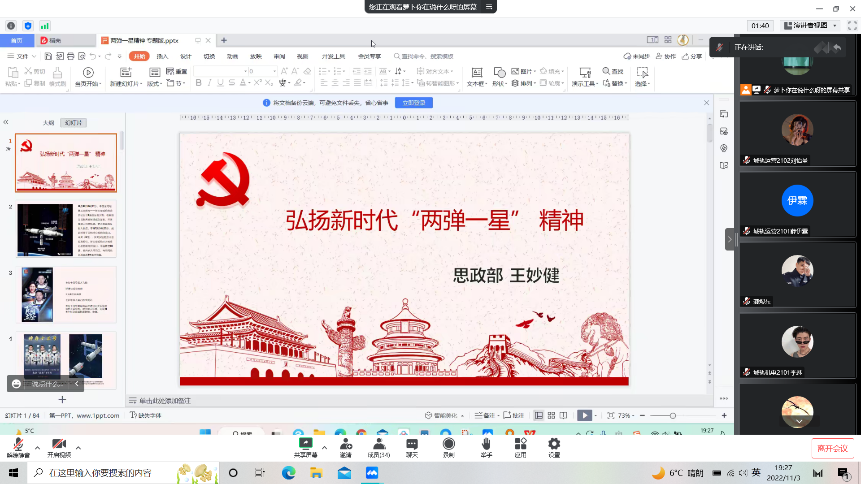
Task: Click the Save icon in WPS toolbar
Action: pos(48,56)
